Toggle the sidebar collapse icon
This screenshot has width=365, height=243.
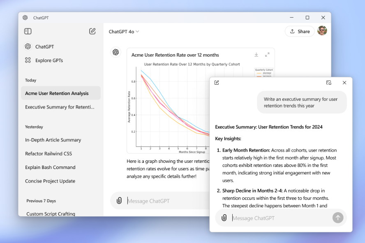point(28,31)
